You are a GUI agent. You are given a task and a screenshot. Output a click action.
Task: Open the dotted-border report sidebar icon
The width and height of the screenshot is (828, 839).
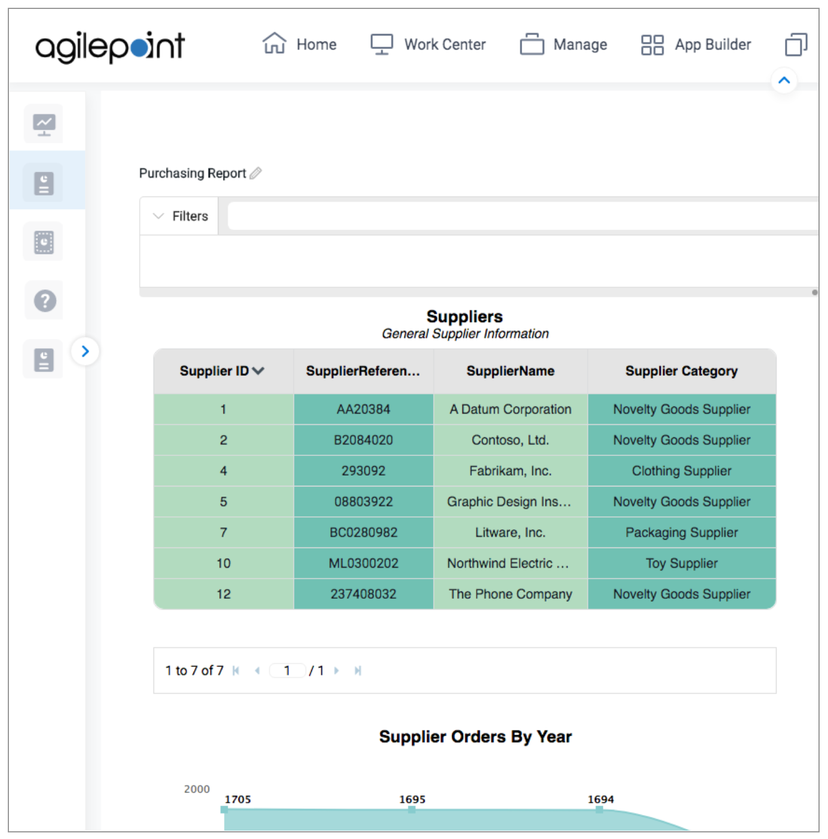(44, 242)
